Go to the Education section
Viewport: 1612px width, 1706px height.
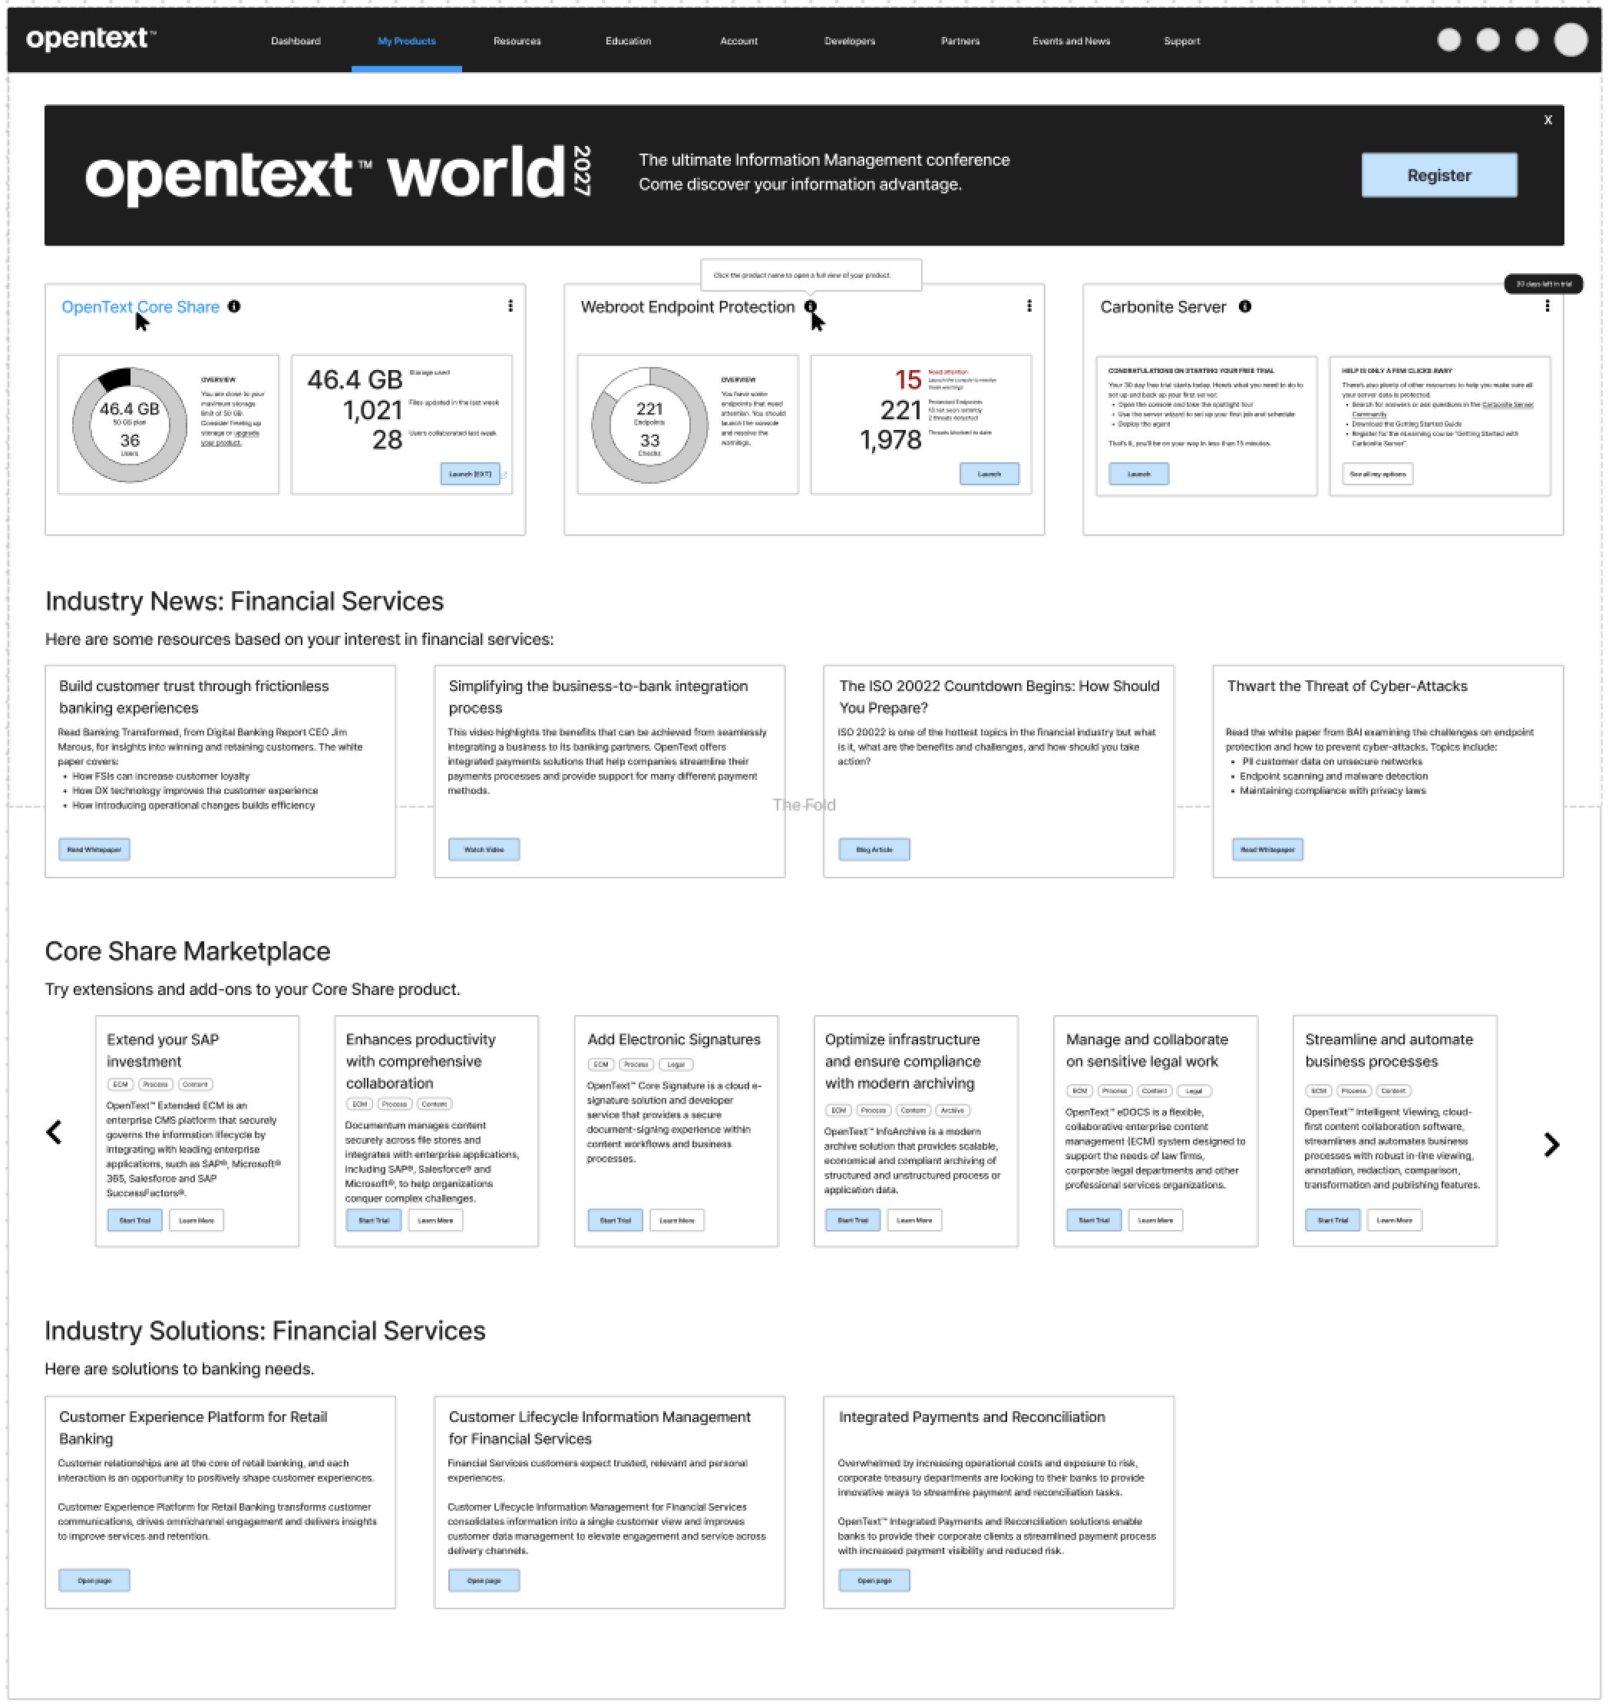tap(628, 41)
